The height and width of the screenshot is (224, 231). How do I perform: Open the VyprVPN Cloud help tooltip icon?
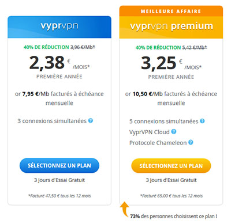click(x=174, y=132)
